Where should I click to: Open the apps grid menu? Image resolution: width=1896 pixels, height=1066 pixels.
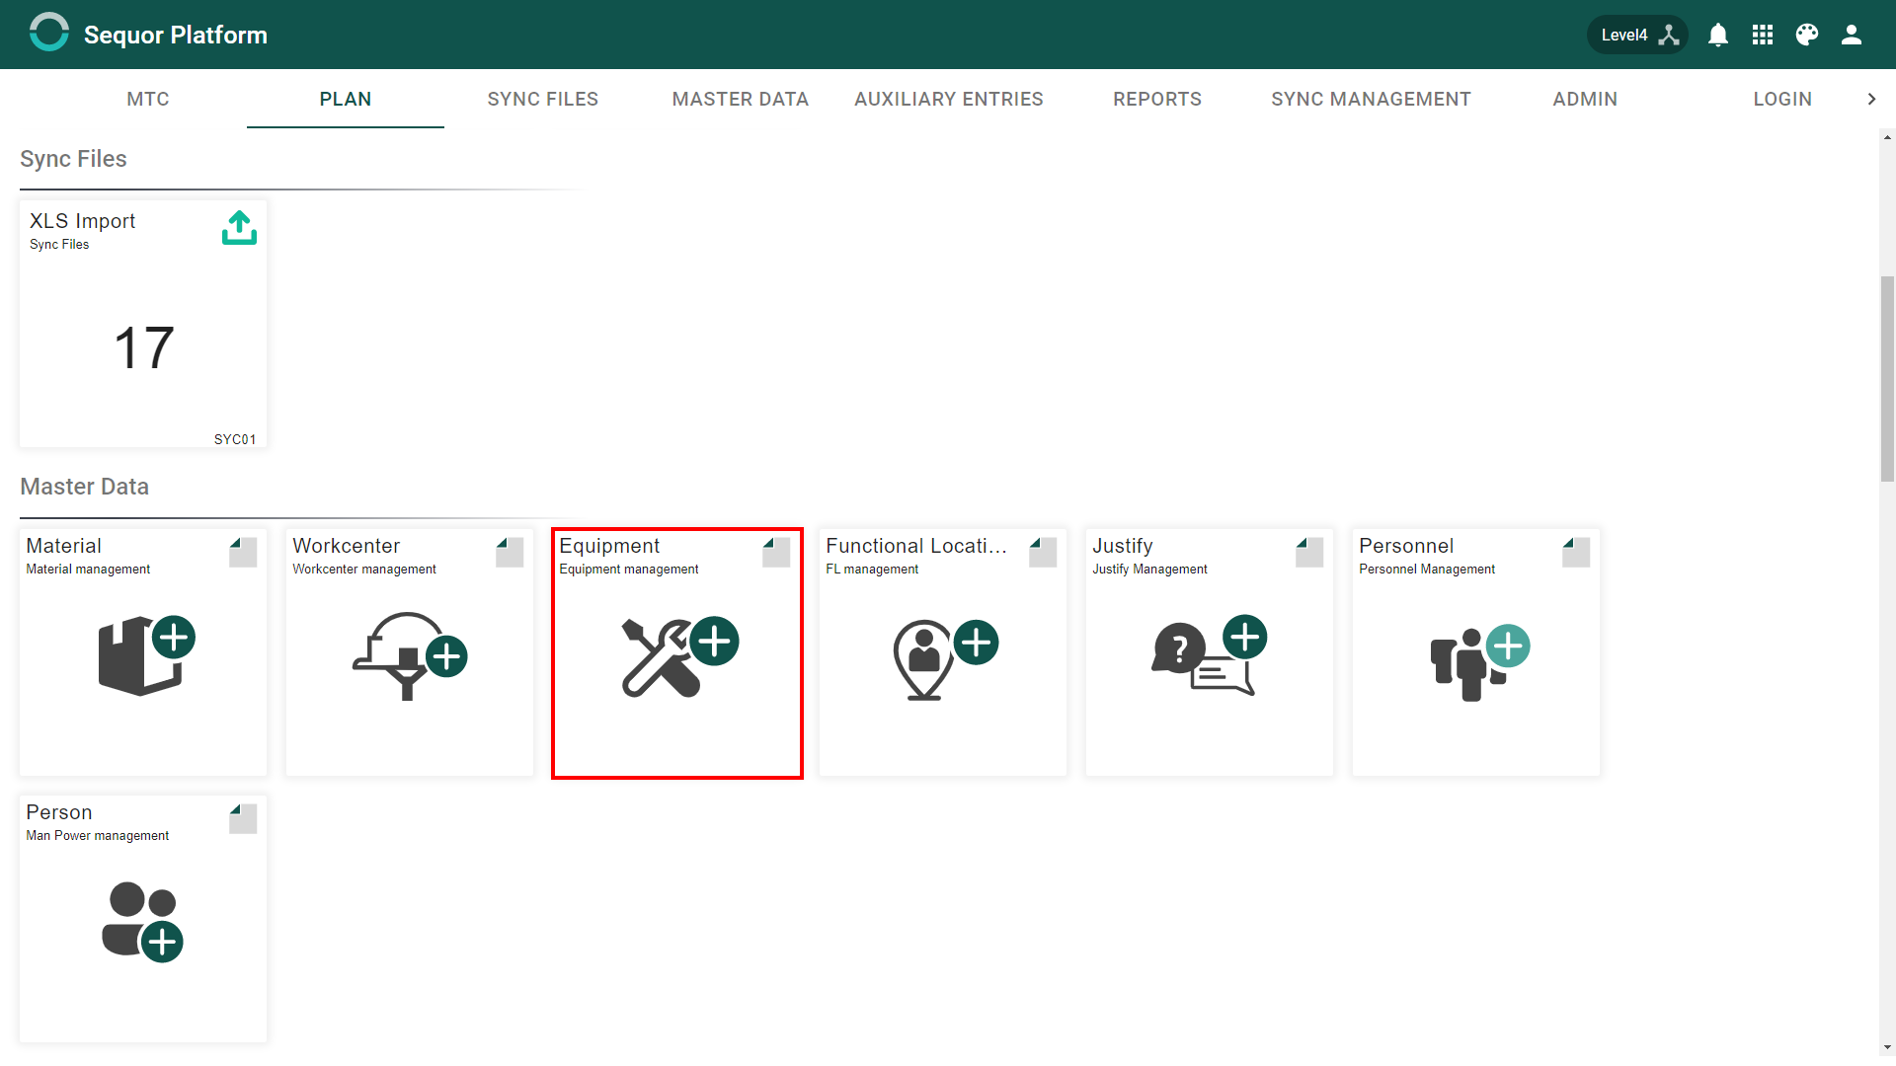coord(1763,35)
